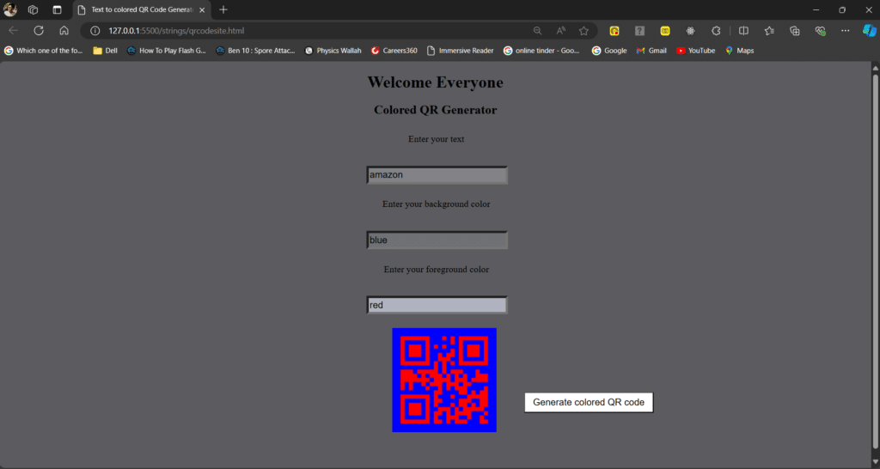Go to the browser home page
This screenshot has width=880, height=469.
[x=64, y=30]
